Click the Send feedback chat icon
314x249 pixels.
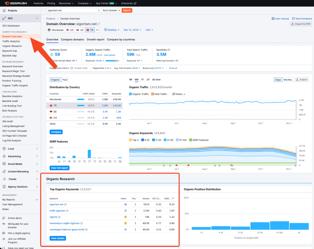tap(293, 19)
